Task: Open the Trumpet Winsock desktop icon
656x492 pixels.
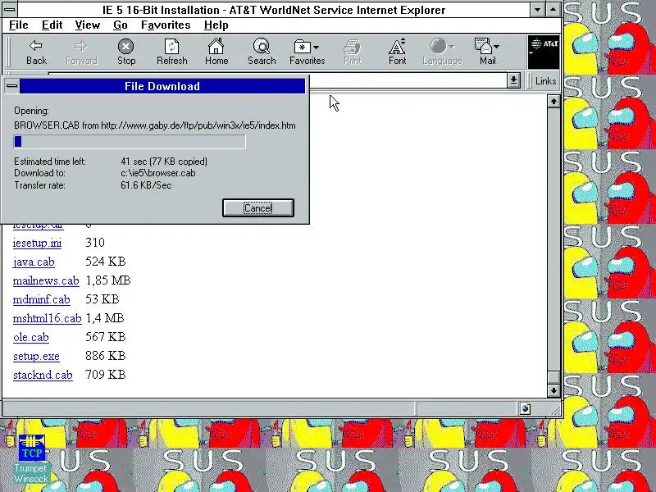Action: 32,447
